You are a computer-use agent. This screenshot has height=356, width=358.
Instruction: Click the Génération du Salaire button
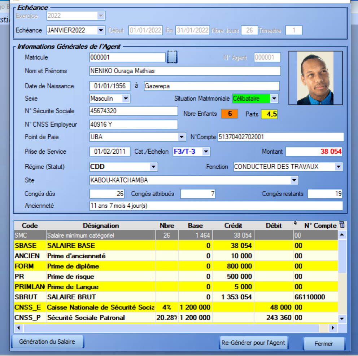coord(47,341)
